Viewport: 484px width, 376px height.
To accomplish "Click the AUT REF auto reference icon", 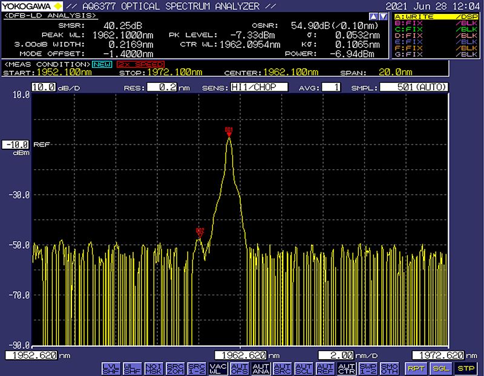I will pyautogui.click(x=324, y=368).
